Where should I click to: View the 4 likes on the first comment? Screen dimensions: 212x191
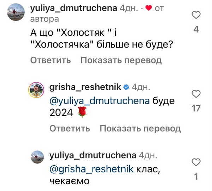[x=196, y=30]
